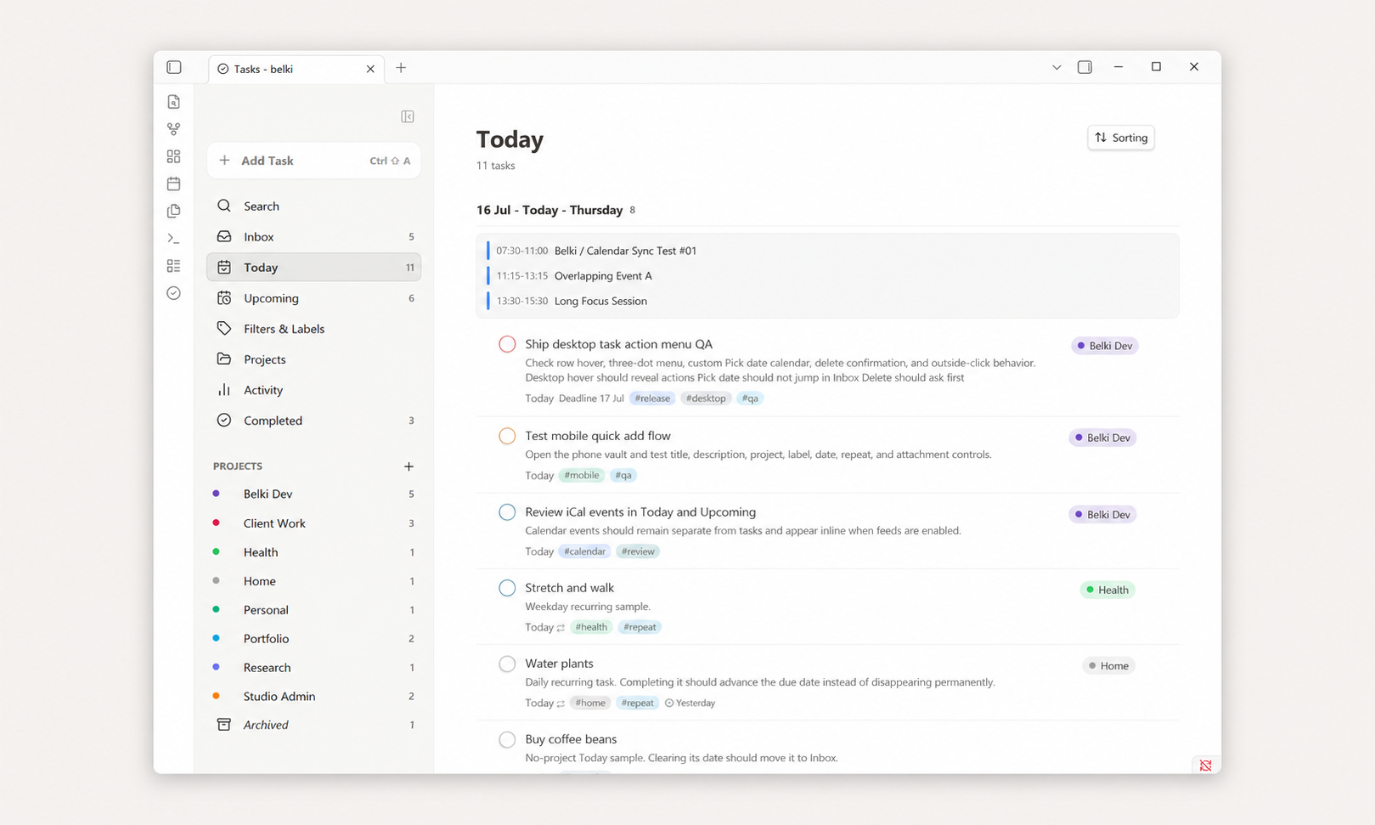Toggle left sidebar icon in title bar
Image resolution: width=1375 pixels, height=825 pixels.
[x=174, y=67]
